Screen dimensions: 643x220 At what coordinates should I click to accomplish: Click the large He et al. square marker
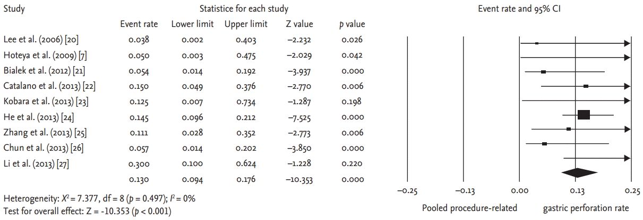pos(584,114)
